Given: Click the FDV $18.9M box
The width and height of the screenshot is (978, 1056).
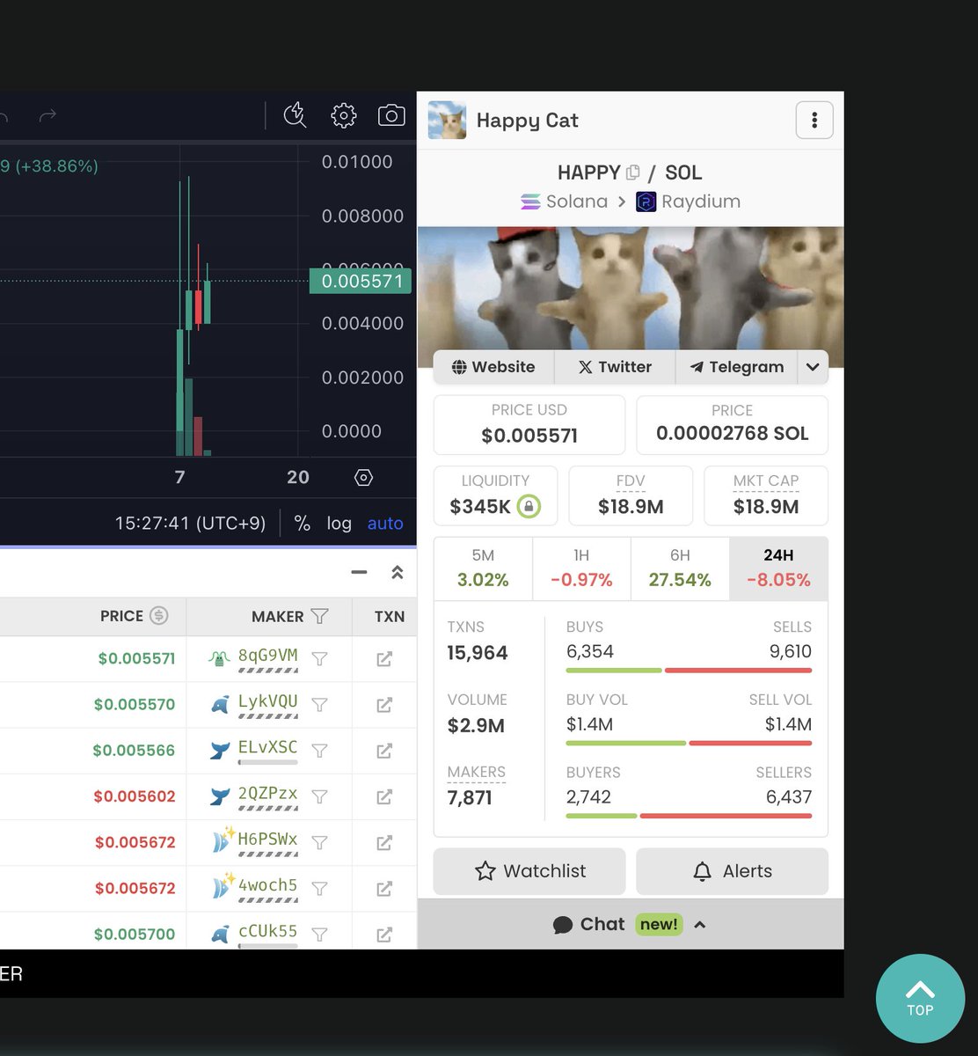Looking at the screenshot, I should pyautogui.click(x=631, y=495).
